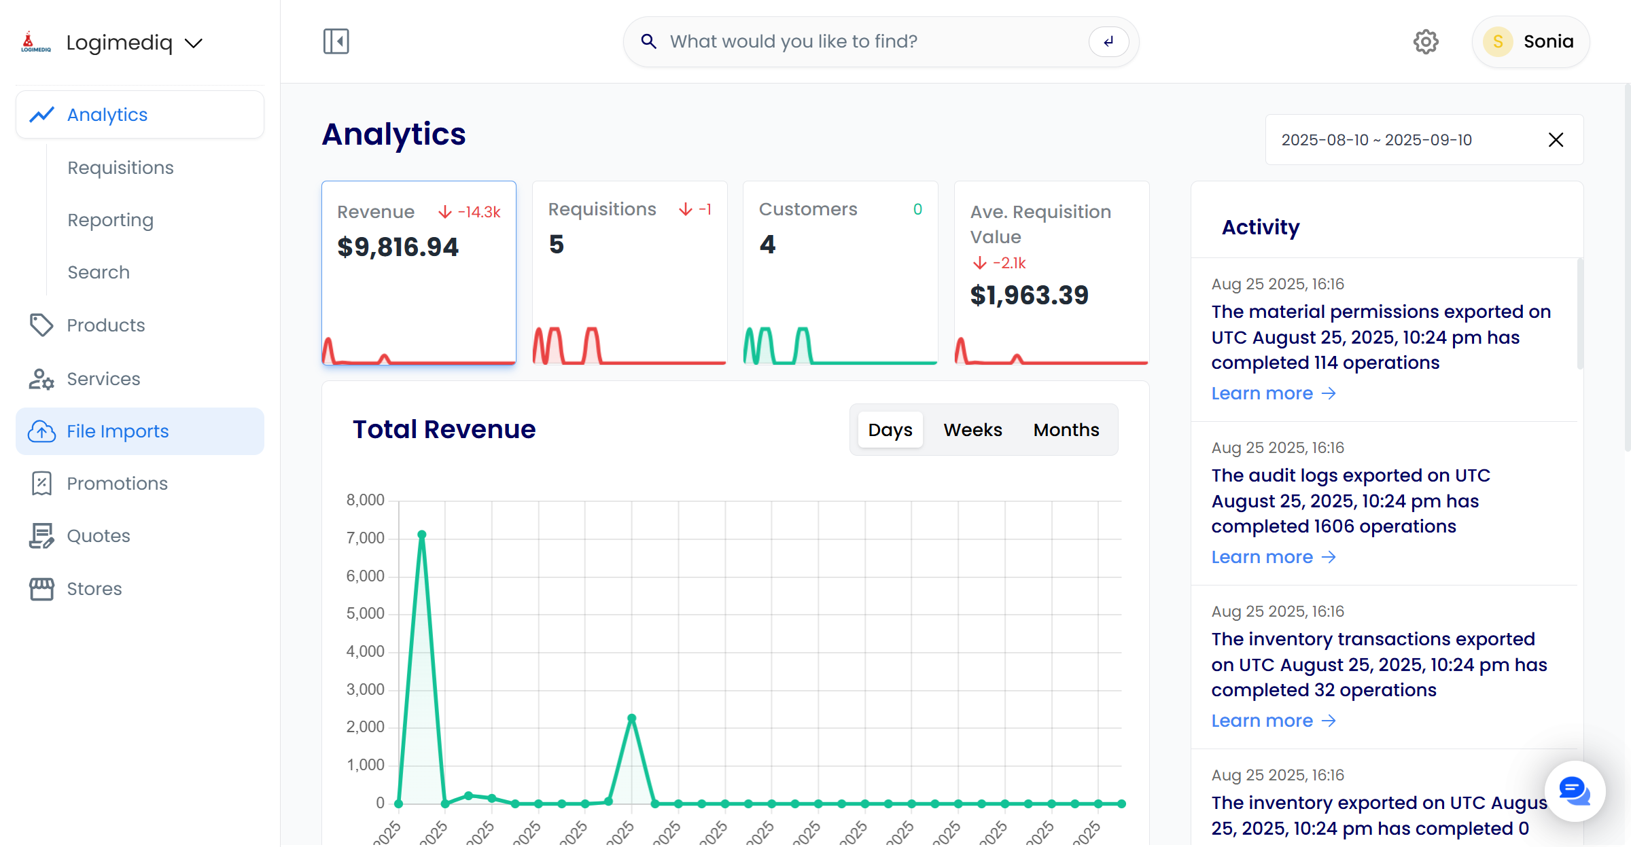This screenshot has height=847, width=1631.
Task: Open Reporting sidebar item
Action: tap(110, 220)
